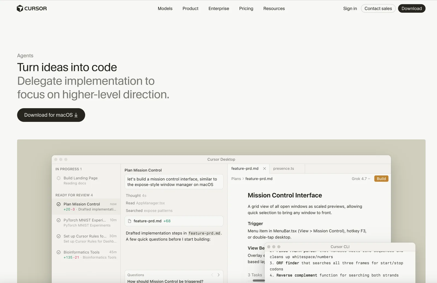Click Plans in the breadcrumb
Viewport: 437px width, 283px height.
pos(236,179)
